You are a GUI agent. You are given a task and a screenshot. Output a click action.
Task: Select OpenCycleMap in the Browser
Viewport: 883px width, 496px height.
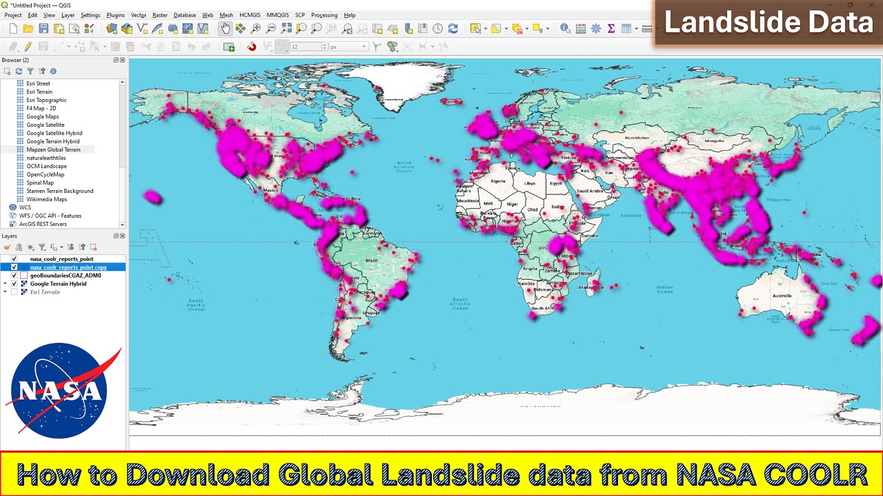45,174
